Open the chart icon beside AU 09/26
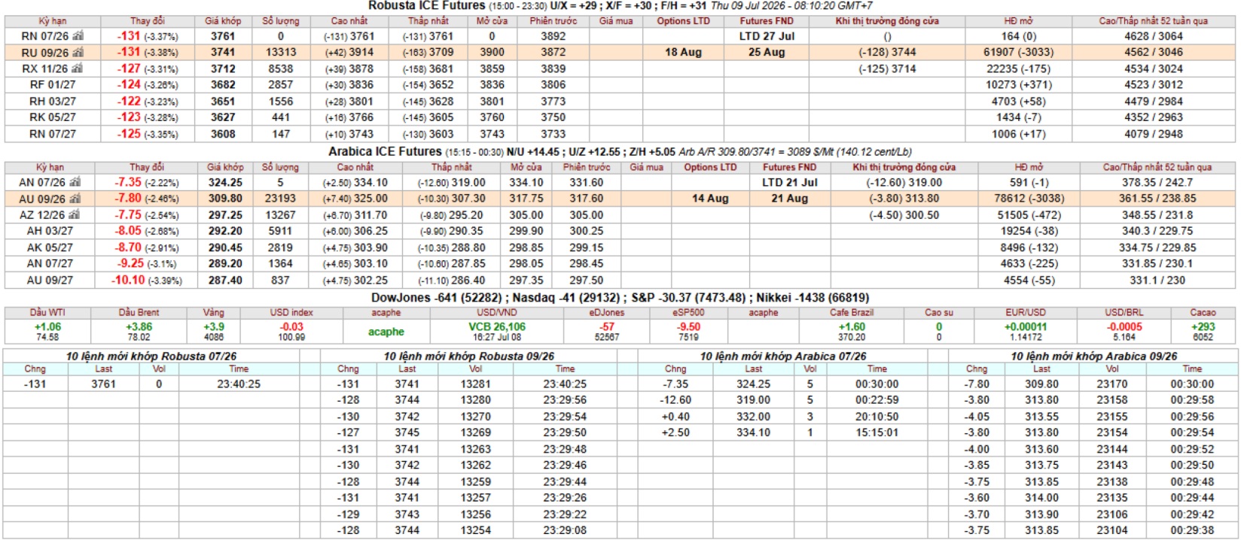Viewport: 1241px width, 540px height. [x=75, y=199]
